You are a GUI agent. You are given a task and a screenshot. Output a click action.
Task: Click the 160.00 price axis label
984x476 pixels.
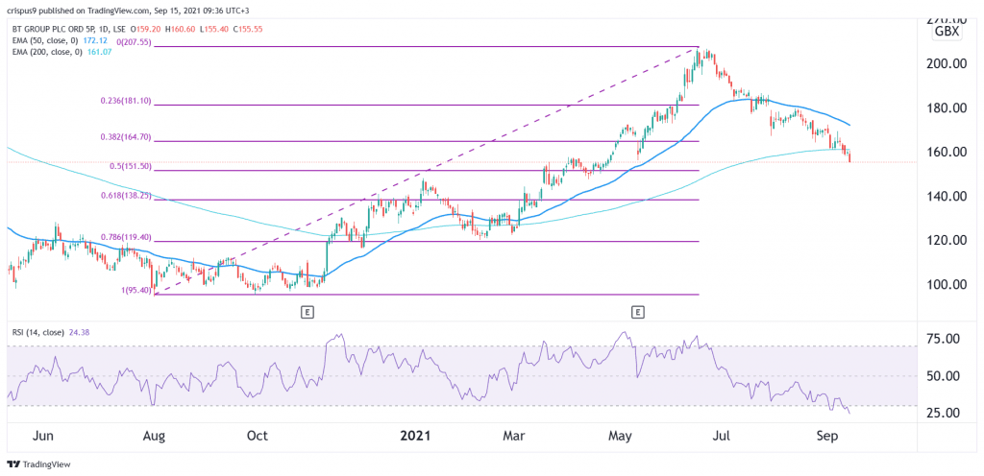(x=947, y=152)
